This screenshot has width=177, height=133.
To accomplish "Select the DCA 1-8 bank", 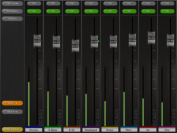I will point(12,103).
